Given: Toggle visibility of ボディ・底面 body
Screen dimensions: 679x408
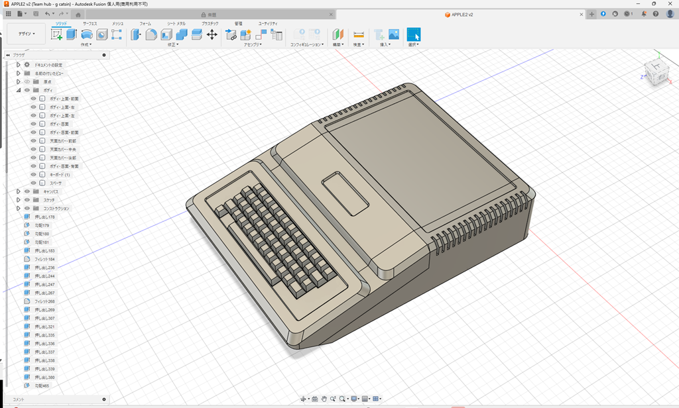Looking at the screenshot, I should pyautogui.click(x=32, y=123).
